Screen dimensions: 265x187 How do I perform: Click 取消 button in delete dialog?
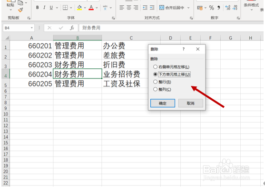coord(191,103)
